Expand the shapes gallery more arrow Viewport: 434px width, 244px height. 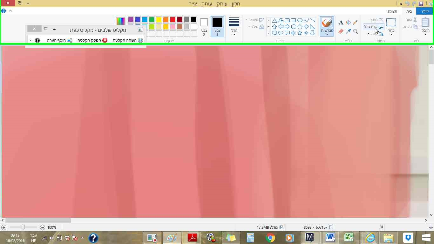point(268,33)
